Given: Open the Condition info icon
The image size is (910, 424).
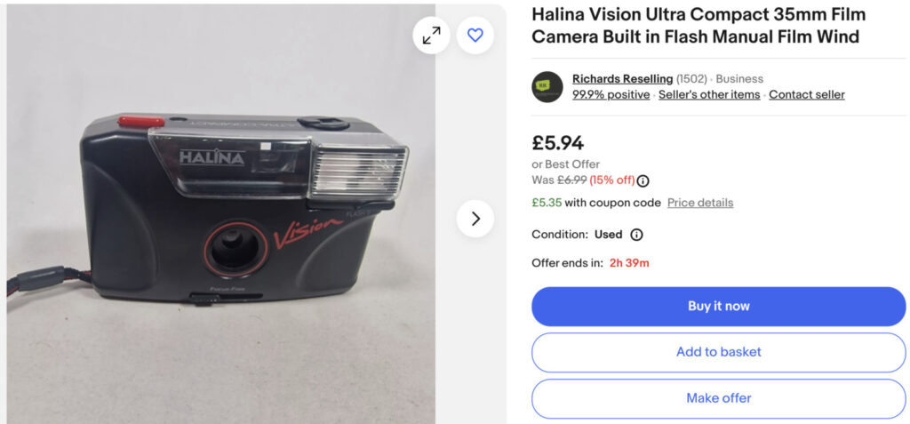Looking at the screenshot, I should [636, 235].
